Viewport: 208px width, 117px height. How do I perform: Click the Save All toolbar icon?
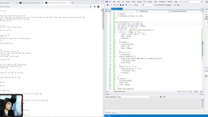pyautogui.click(x=123, y=5)
